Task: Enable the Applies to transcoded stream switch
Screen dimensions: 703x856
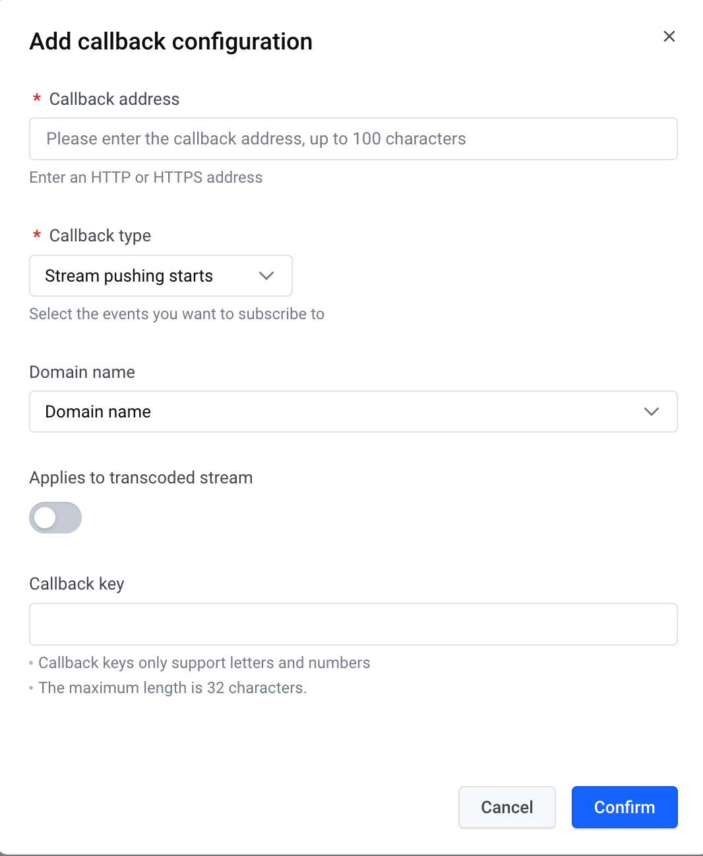Action: coord(55,518)
